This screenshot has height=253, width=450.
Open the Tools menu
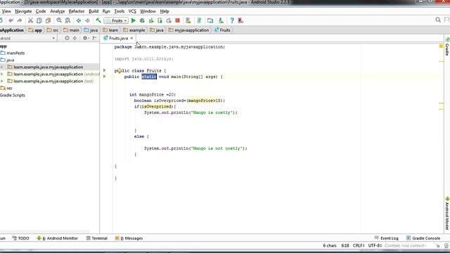coord(120,11)
